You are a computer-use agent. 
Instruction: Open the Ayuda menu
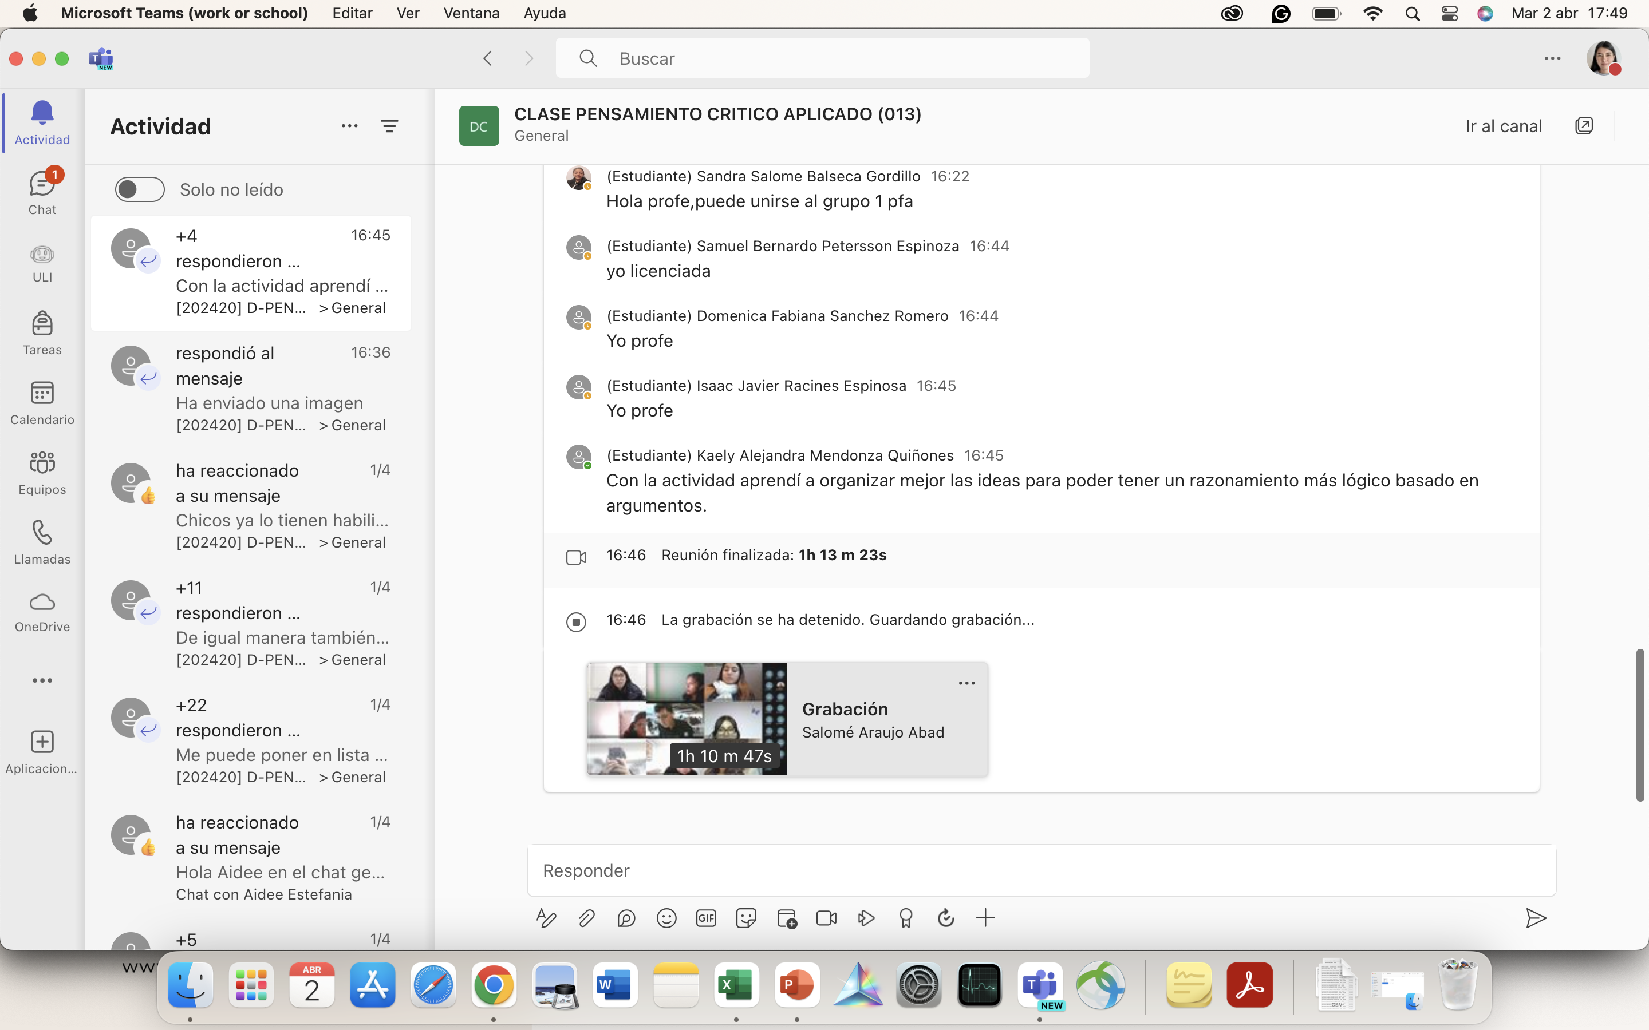tap(545, 13)
